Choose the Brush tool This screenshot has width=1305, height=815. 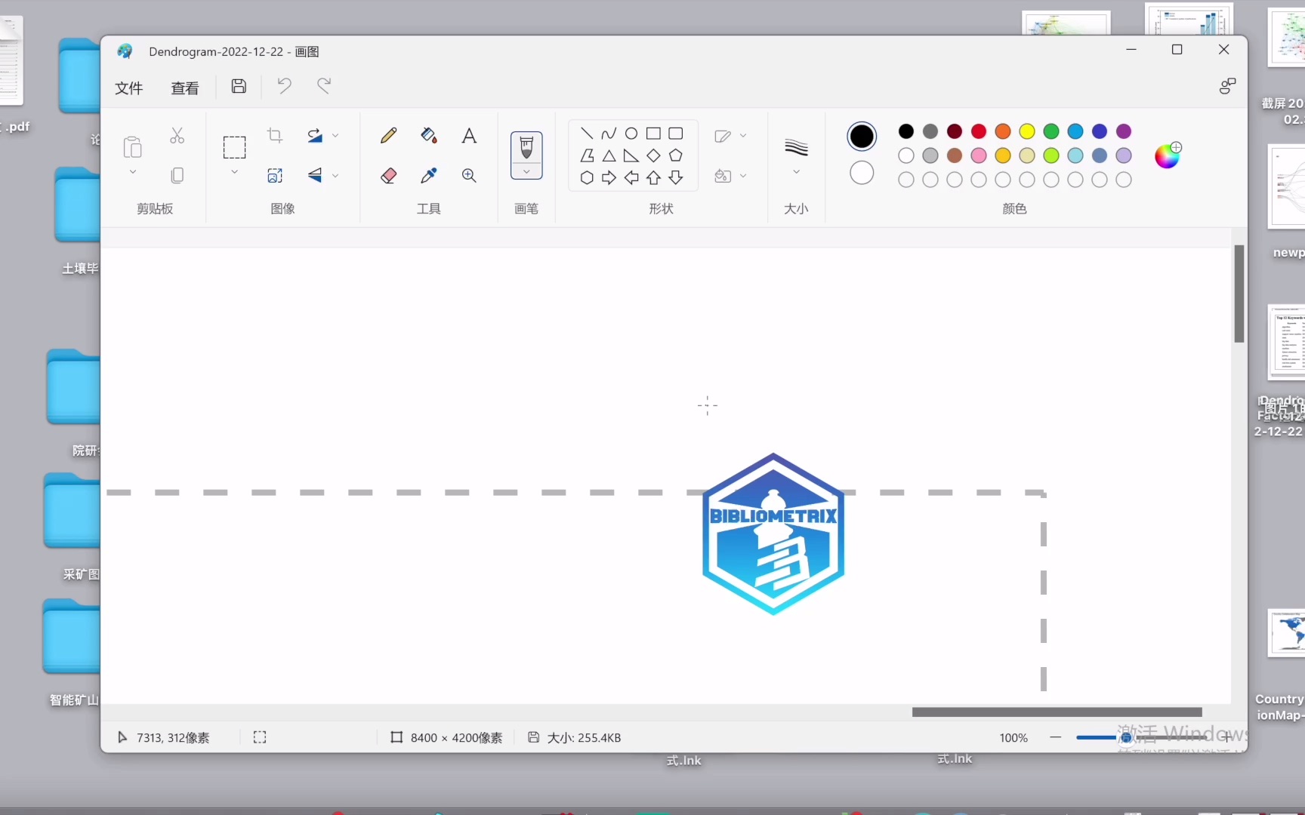coord(526,147)
